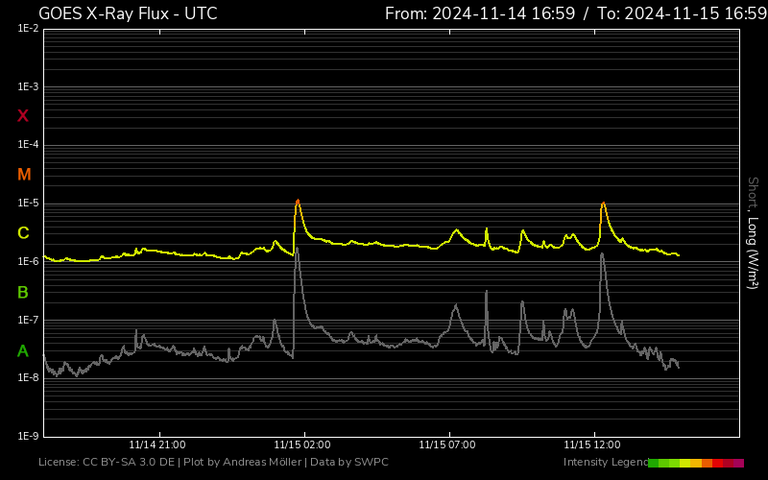Click the 'Intensity Legend' label

coord(605,463)
